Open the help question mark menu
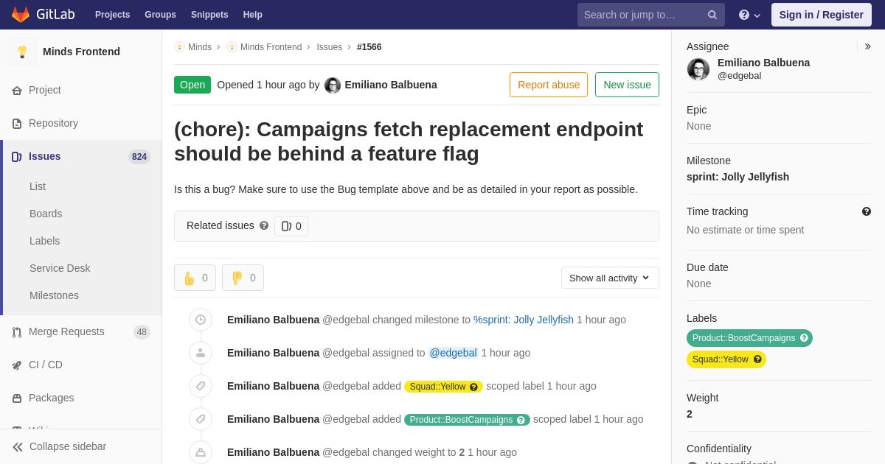This screenshot has width=885, height=464. (749, 15)
